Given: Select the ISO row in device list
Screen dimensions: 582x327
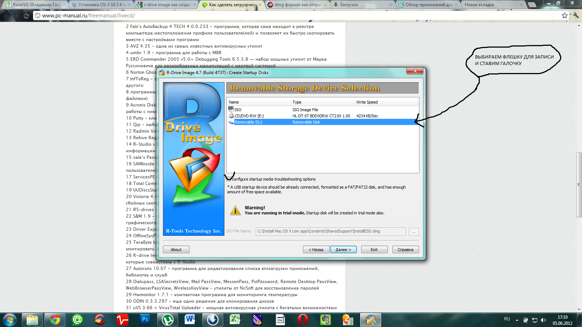Looking at the screenshot, I should pos(322,110).
